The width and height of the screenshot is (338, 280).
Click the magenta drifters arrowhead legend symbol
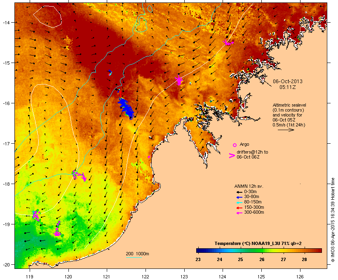232,156
